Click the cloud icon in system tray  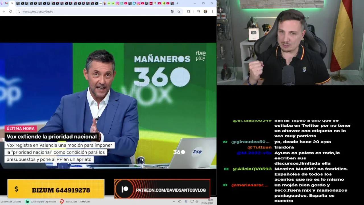(180, 202)
